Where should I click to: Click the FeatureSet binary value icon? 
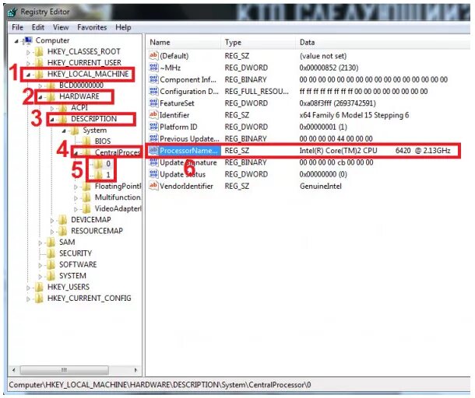tap(153, 103)
